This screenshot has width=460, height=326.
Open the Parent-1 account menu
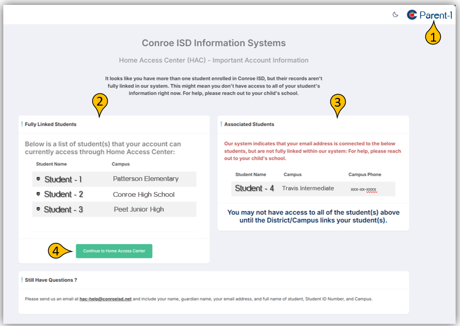pyautogui.click(x=436, y=15)
